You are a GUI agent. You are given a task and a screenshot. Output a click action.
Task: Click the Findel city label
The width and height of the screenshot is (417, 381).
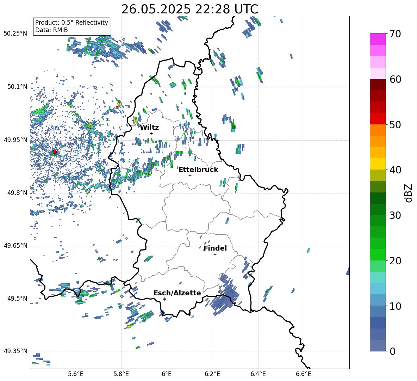215,248
